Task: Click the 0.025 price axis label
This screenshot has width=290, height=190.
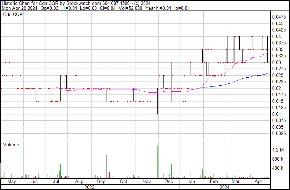Action: (x=278, y=75)
